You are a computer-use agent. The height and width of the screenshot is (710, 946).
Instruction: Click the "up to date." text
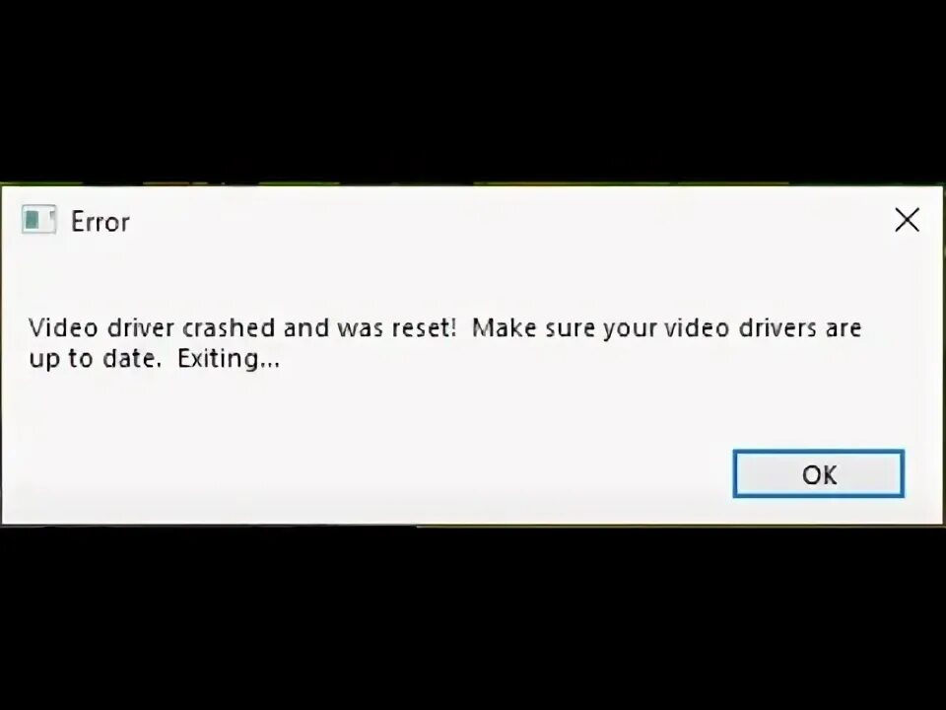click(96, 359)
